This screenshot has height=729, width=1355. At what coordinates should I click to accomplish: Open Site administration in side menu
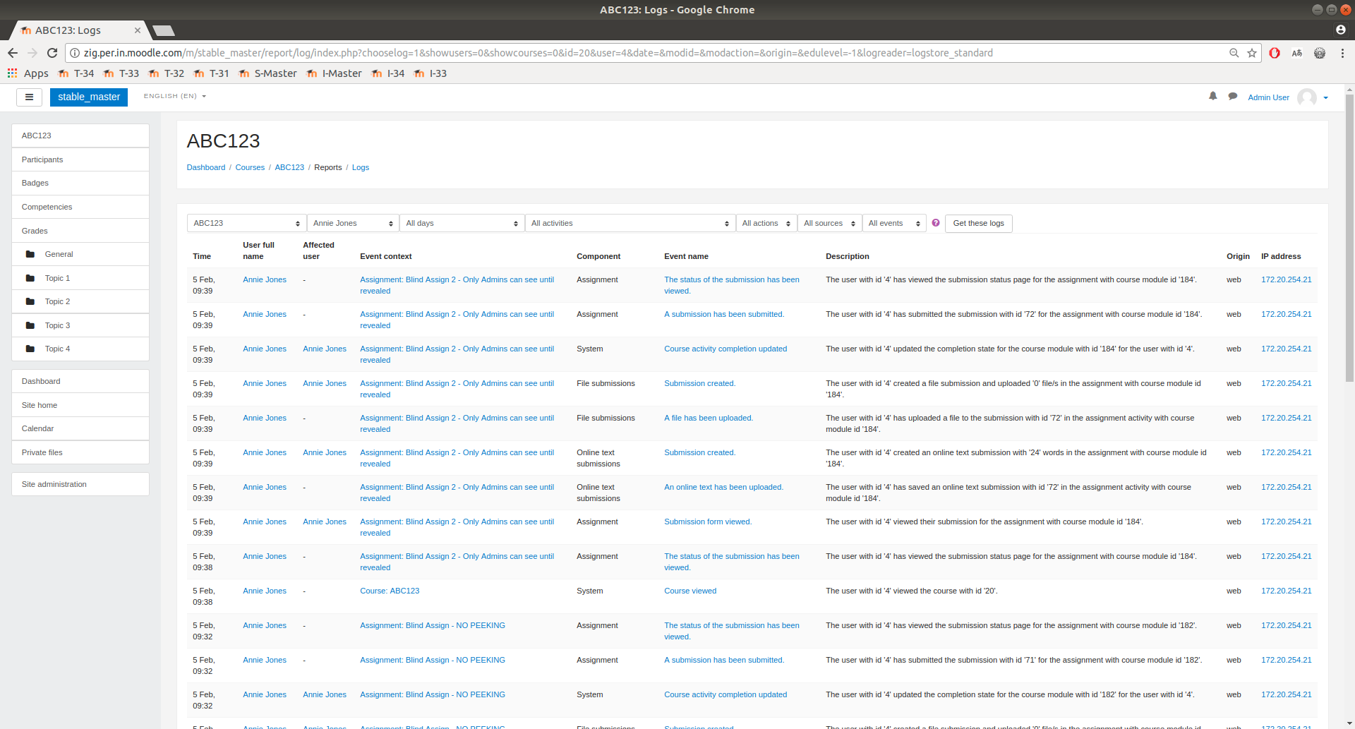click(x=80, y=484)
